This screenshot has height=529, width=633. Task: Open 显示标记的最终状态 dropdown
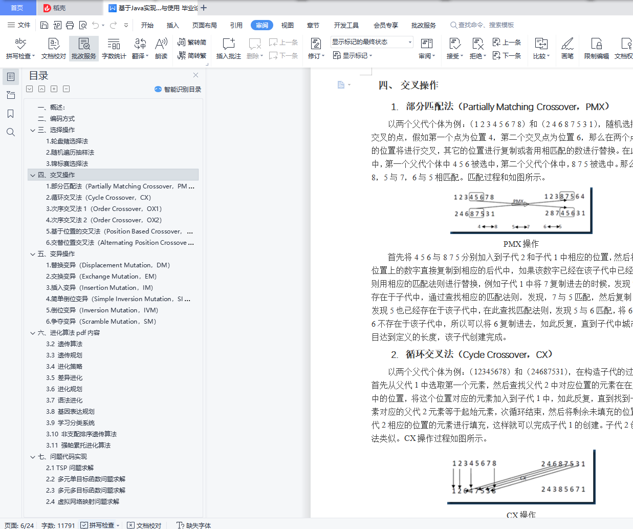(372, 42)
